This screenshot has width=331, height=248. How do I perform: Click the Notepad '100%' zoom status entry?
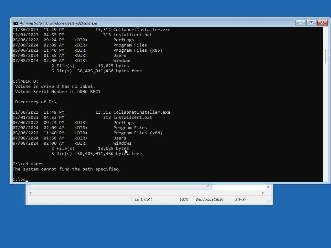tap(184, 200)
